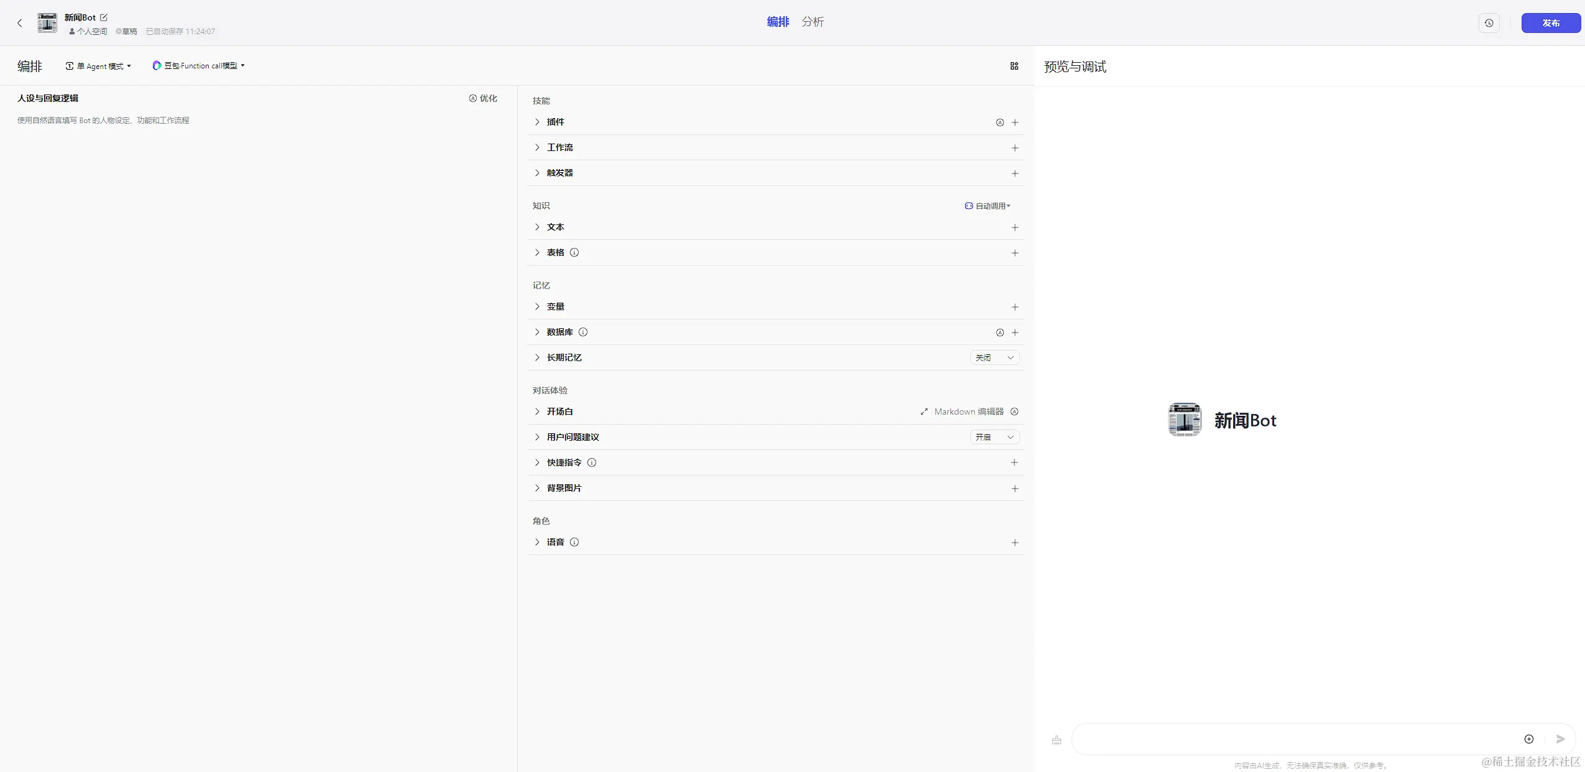Add a plugin with the plus icon
This screenshot has height=772, width=1585.
coord(1014,122)
